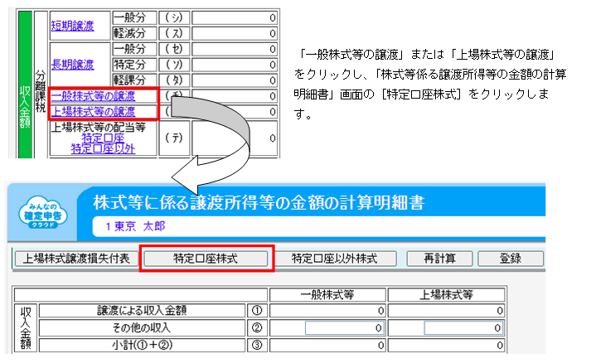
Task: Open the 長期譲渡 link
Action: 72,65
